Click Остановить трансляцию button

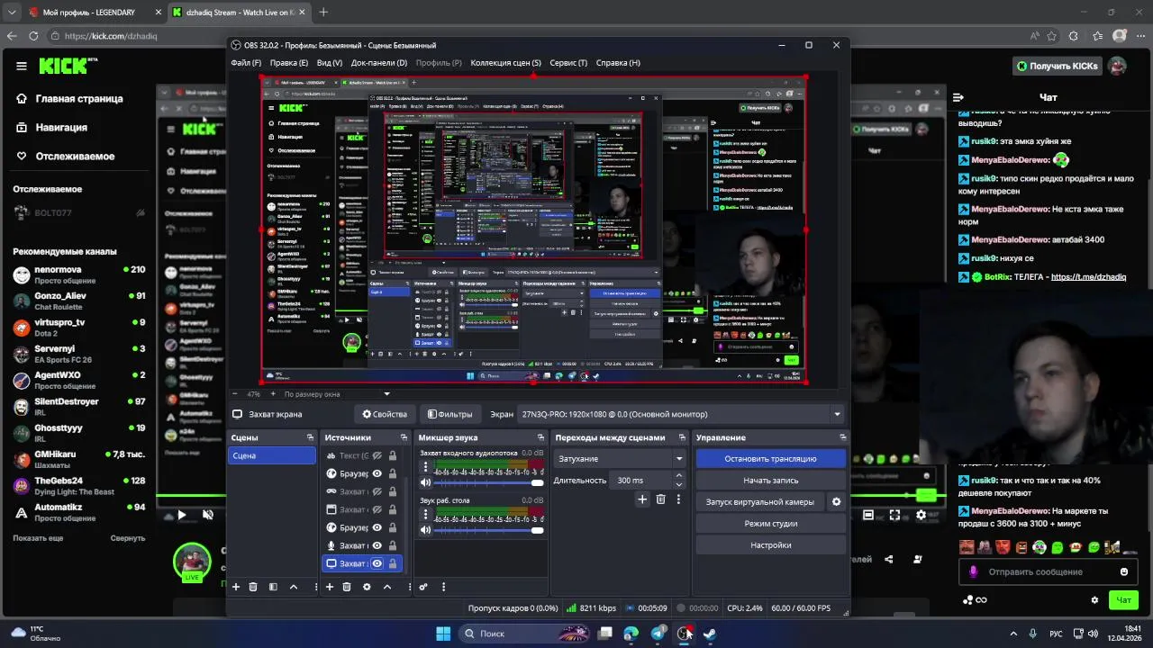pyautogui.click(x=770, y=459)
